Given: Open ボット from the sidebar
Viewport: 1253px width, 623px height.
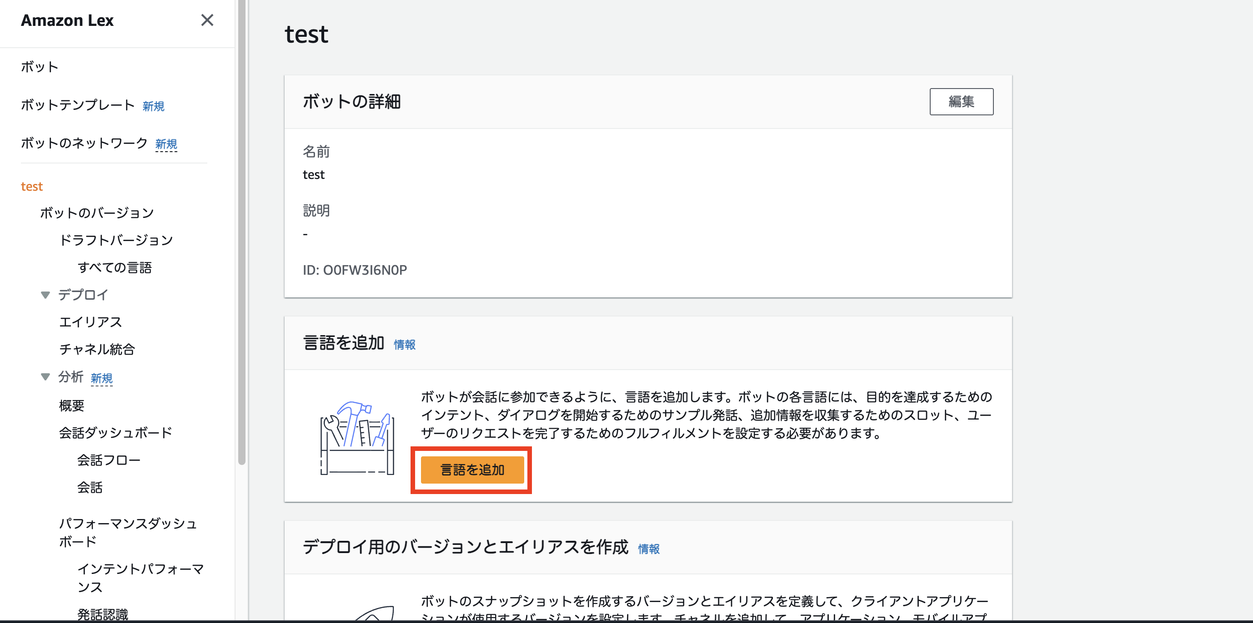Looking at the screenshot, I should [40, 67].
